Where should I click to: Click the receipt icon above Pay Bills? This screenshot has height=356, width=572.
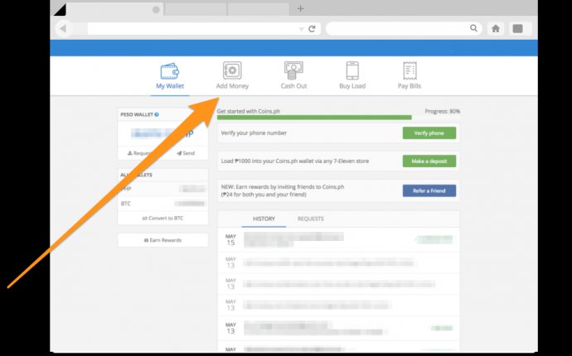point(410,70)
